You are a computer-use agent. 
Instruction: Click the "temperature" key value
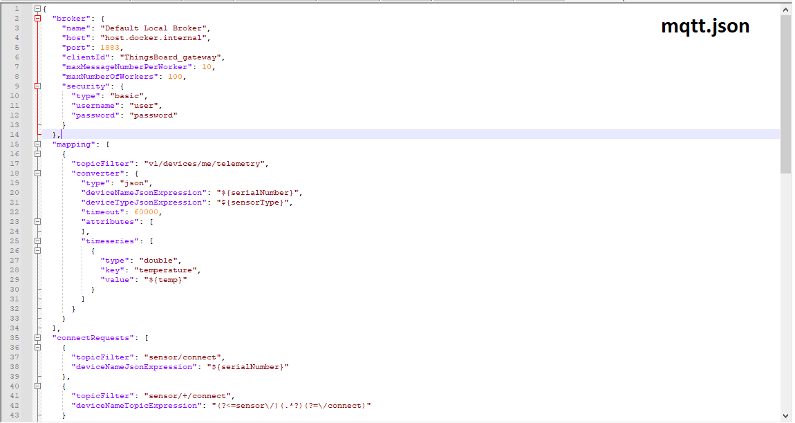(x=169, y=270)
